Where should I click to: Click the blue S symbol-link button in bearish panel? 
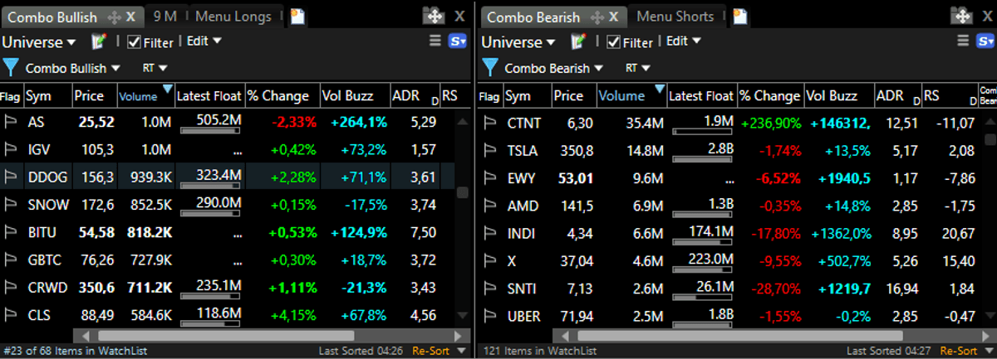[x=985, y=41]
